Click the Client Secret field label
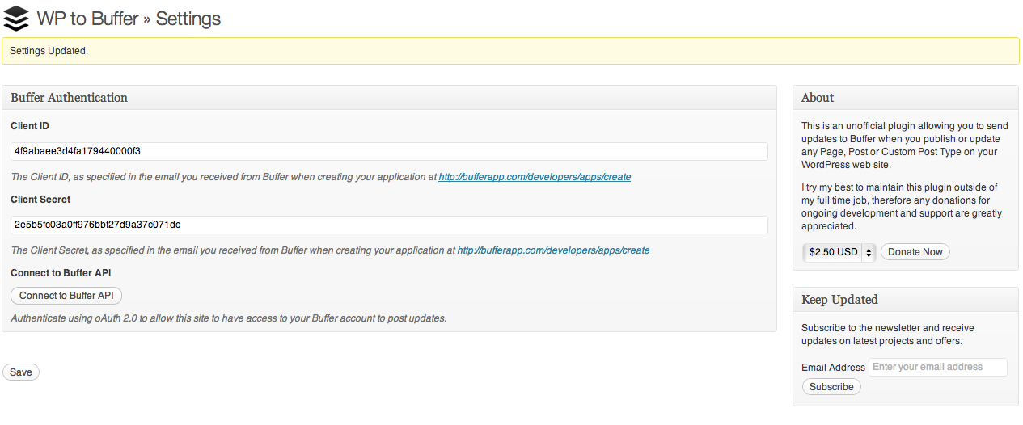Viewport: 1023px width, 425px height. point(40,200)
